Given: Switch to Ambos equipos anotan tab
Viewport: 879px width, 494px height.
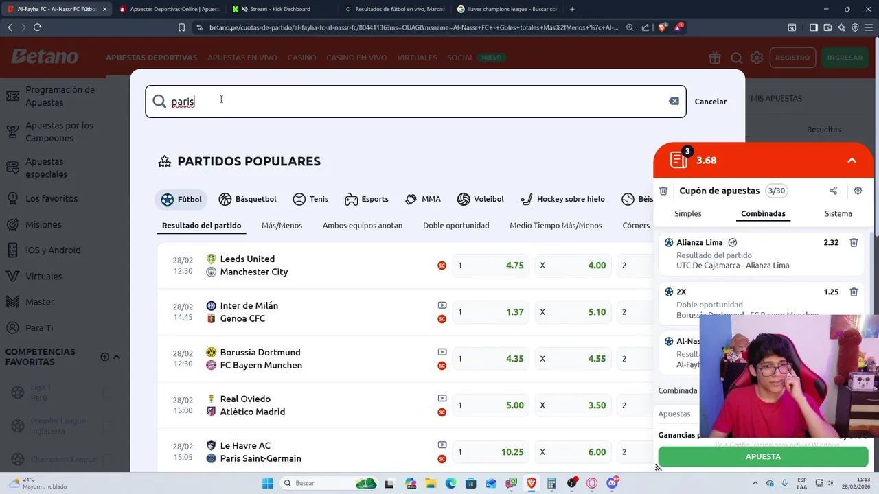Looking at the screenshot, I should click(363, 226).
